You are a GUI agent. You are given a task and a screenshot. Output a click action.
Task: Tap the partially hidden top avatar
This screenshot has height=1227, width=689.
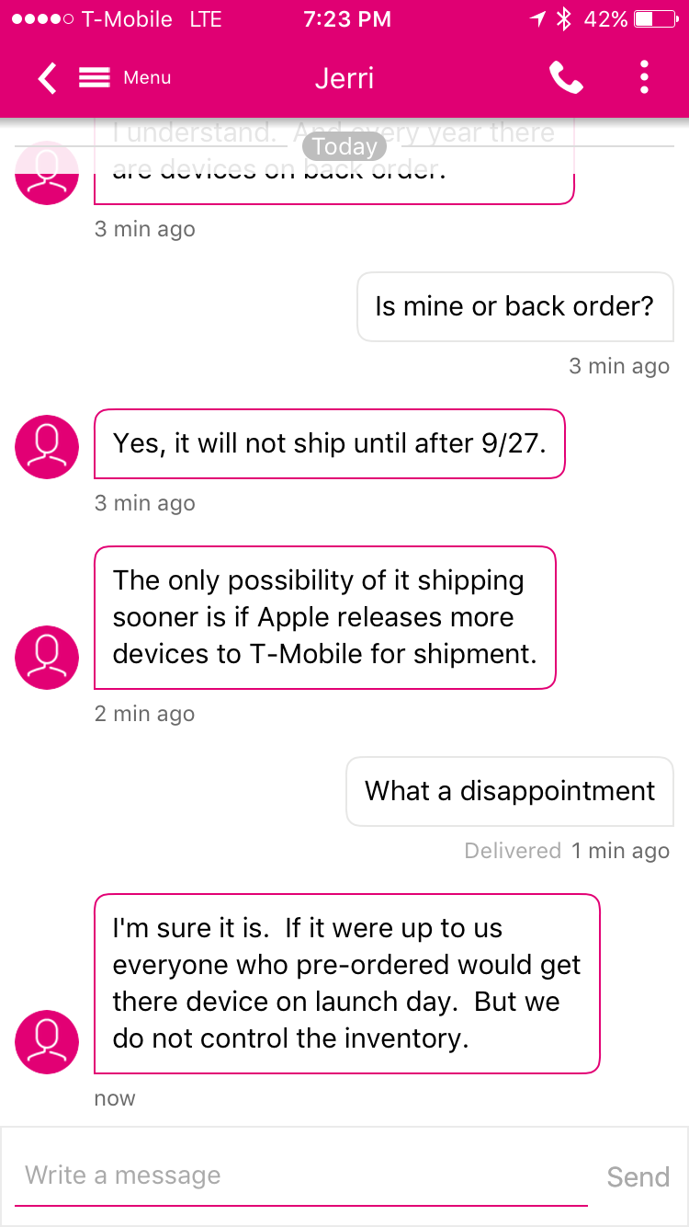pyautogui.click(x=47, y=173)
